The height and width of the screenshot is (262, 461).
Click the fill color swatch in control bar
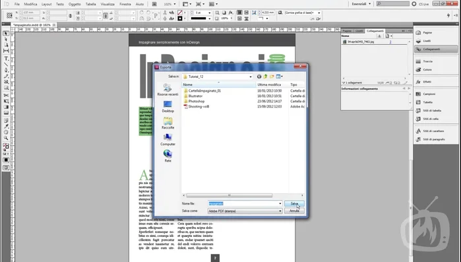(x=180, y=13)
